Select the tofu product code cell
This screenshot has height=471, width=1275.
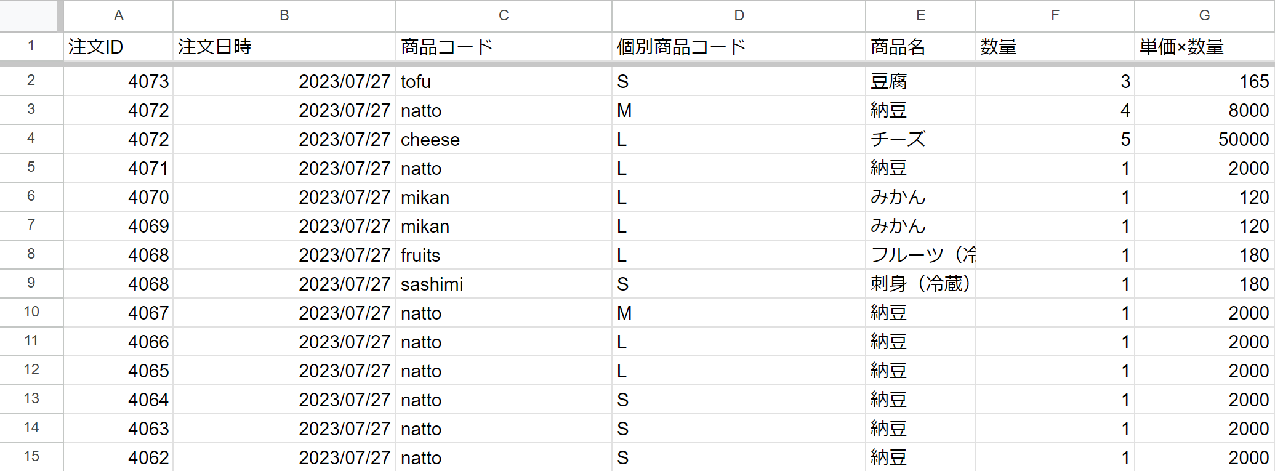[x=504, y=81]
